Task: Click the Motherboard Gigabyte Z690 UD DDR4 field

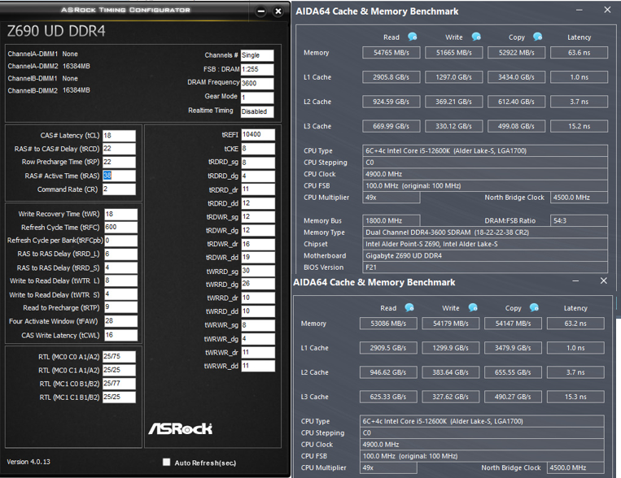Action: click(485, 255)
